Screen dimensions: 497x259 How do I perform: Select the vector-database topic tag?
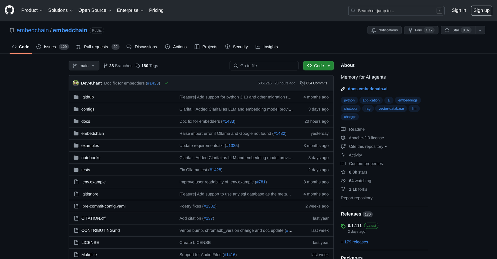[391, 109]
